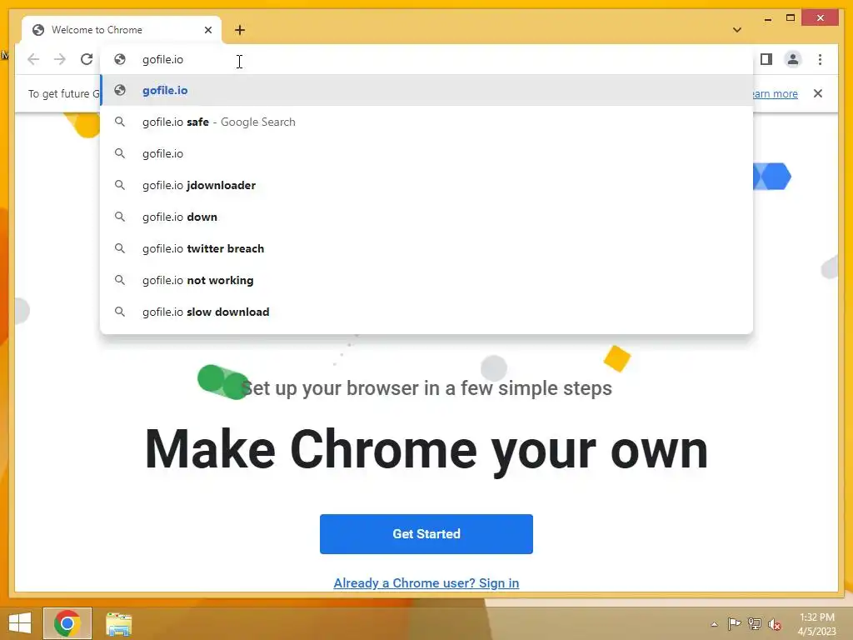Click the magnifier icon beside 'gofile.io safe'
The image size is (853, 640).
point(120,122)
